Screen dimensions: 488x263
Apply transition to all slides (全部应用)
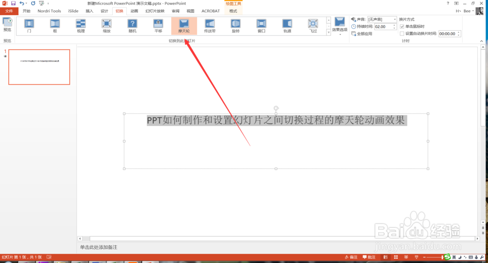click(x=362, y=34)
